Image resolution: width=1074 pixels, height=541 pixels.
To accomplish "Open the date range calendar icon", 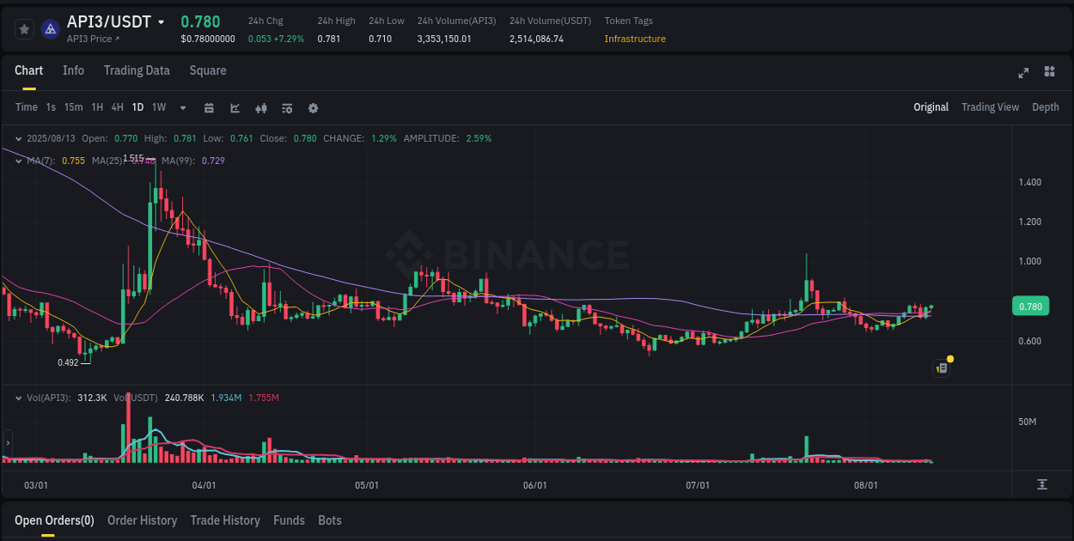I will (209, 108).
